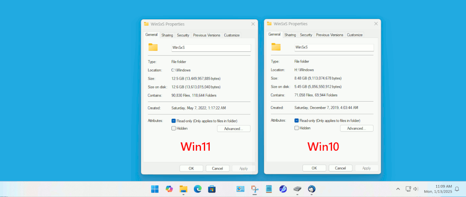Image resolution: width=466 pixels, height=197 pixels.
Task: Open the Thunderbird taskbar icon
Action: [x=312, y=189]
